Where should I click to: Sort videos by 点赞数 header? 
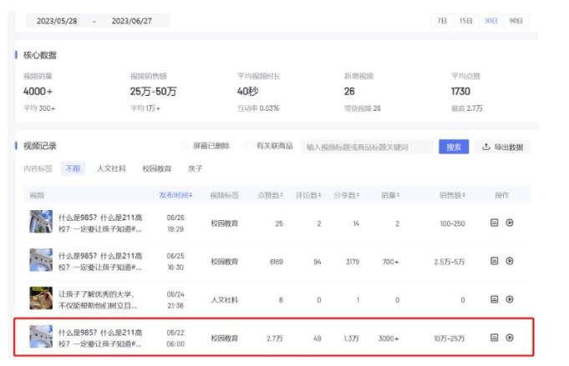[x=269, y=195]
